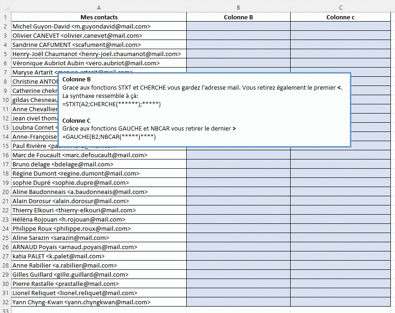Click the 'Colonne B' header cell

tap(238, 17)
